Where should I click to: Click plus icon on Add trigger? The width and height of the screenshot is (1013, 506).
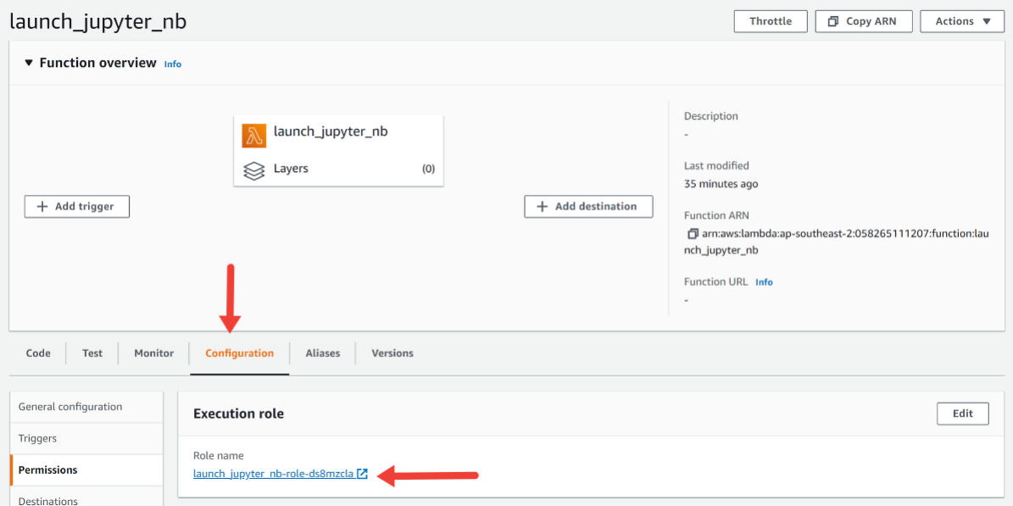pos(42,207)
